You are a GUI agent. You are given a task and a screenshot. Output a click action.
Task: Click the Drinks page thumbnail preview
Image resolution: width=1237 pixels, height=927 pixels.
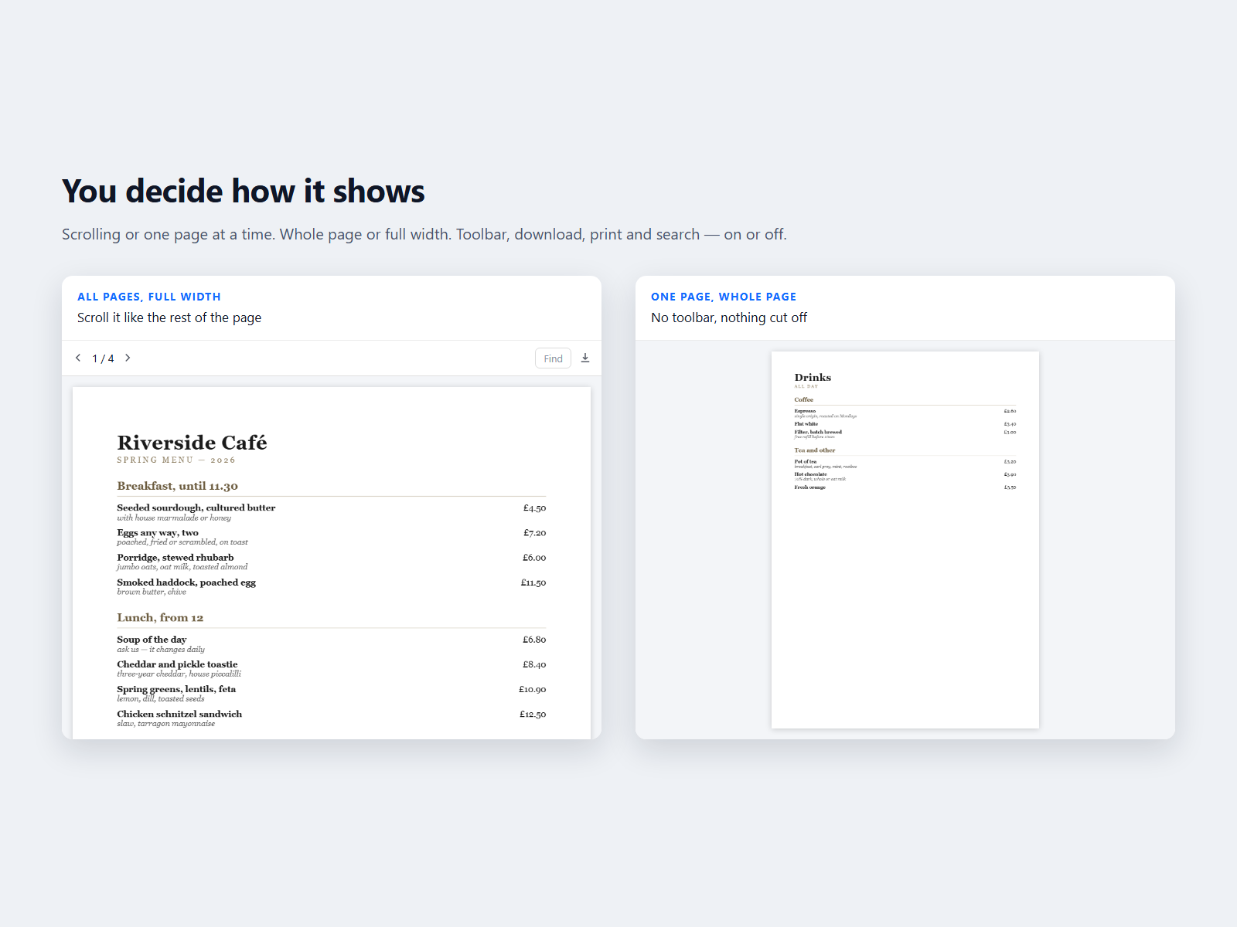[905, 540]
